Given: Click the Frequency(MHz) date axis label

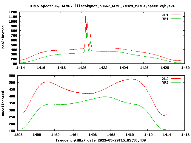Looking at the screenshot, I should click(101, 140).
